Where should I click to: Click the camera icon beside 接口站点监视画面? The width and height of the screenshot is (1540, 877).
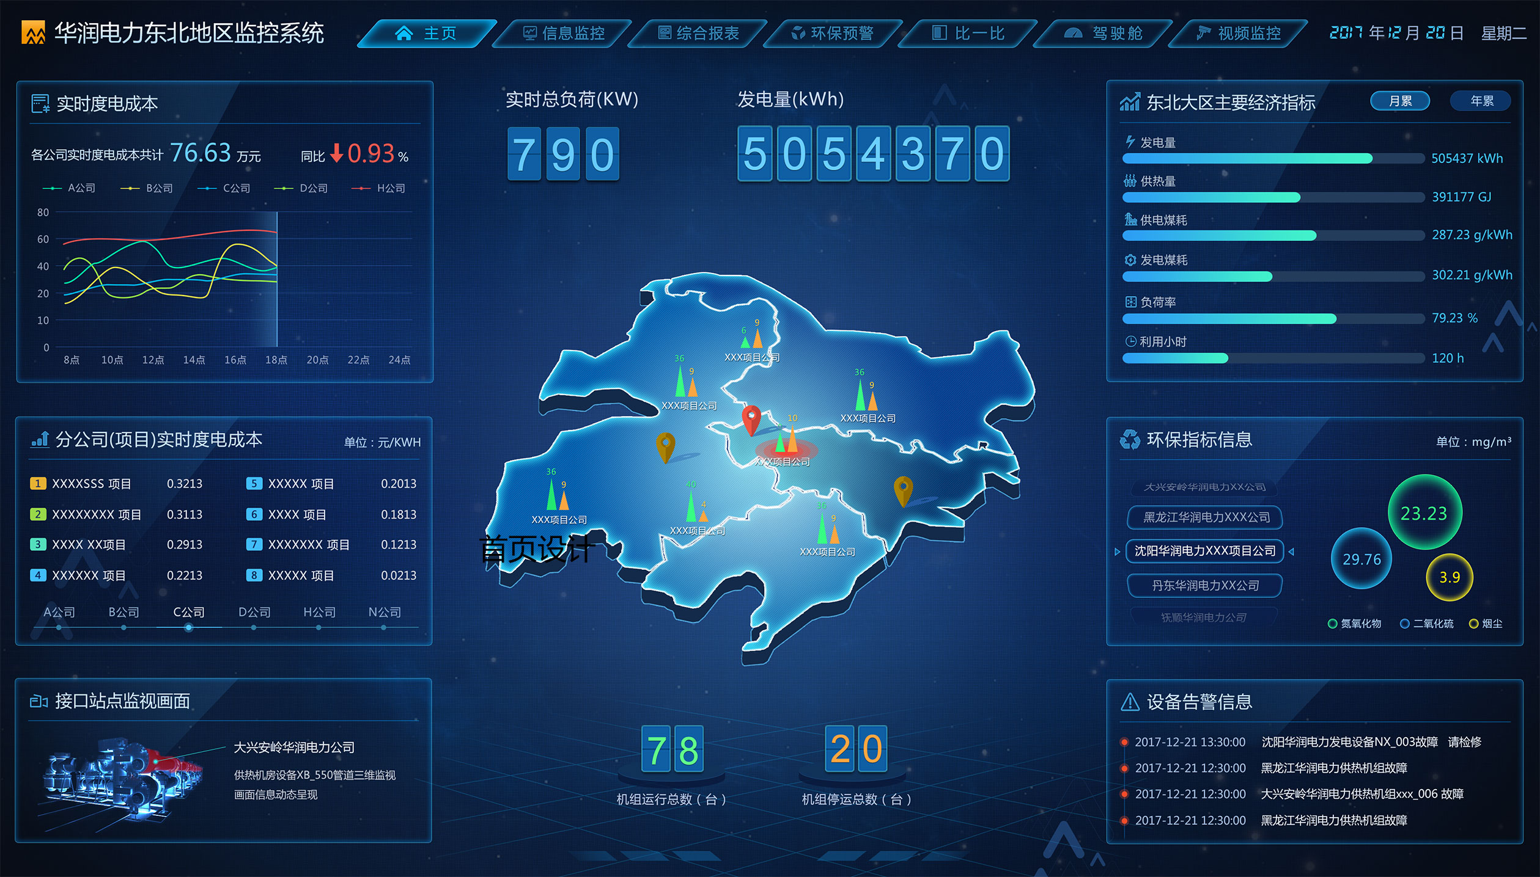click(39, 701)
